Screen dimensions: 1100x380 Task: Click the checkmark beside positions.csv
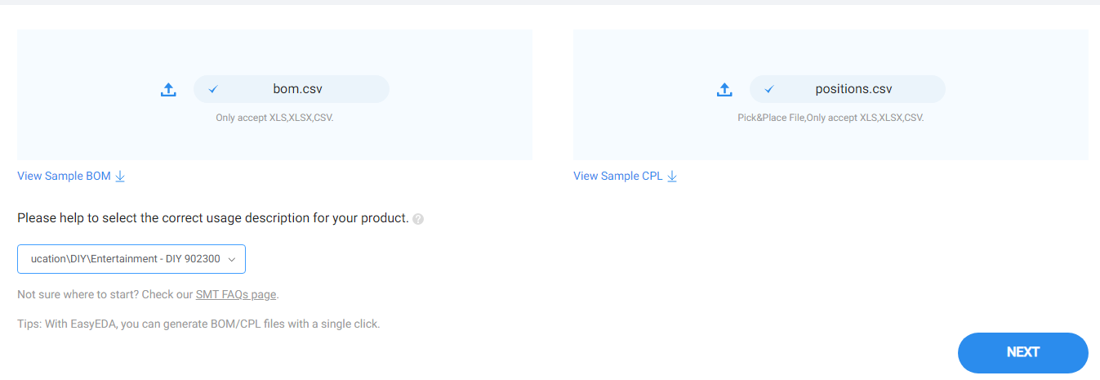769,89
